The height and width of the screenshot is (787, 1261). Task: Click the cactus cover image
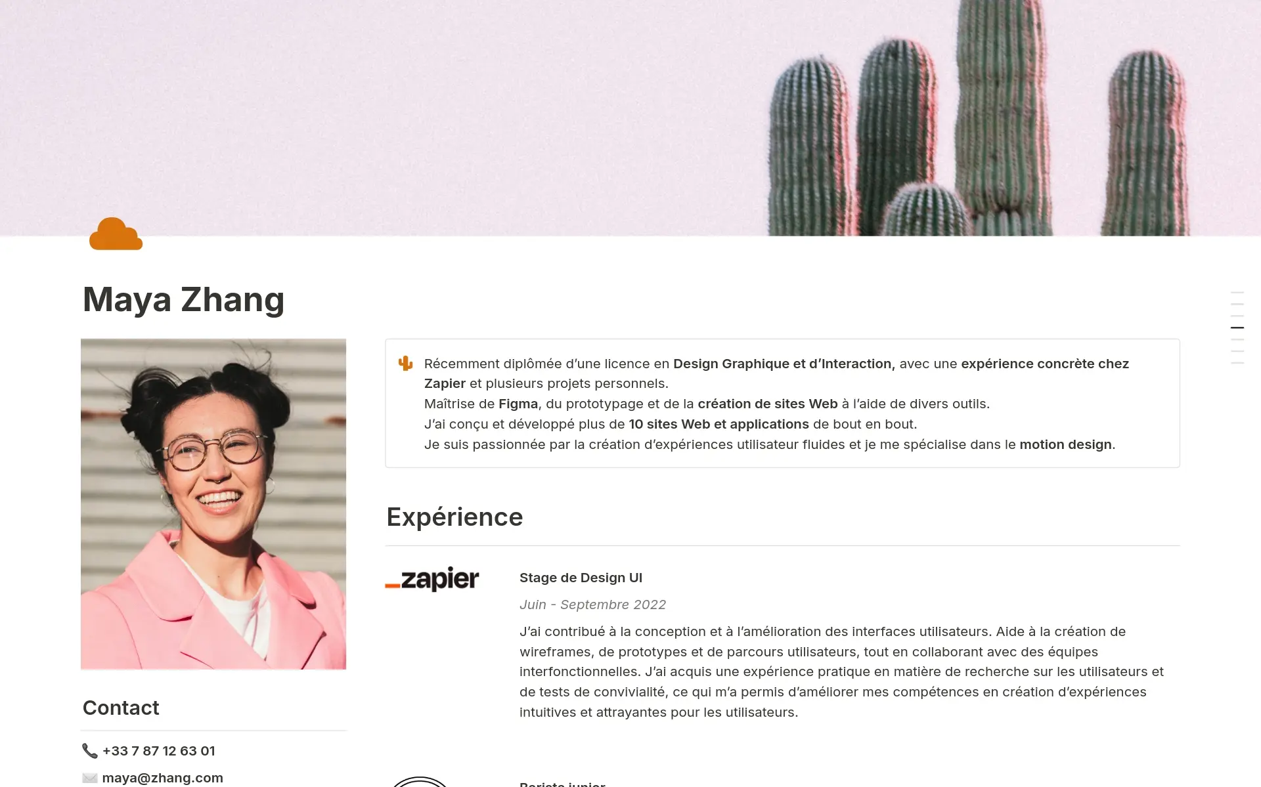point(630,118)
